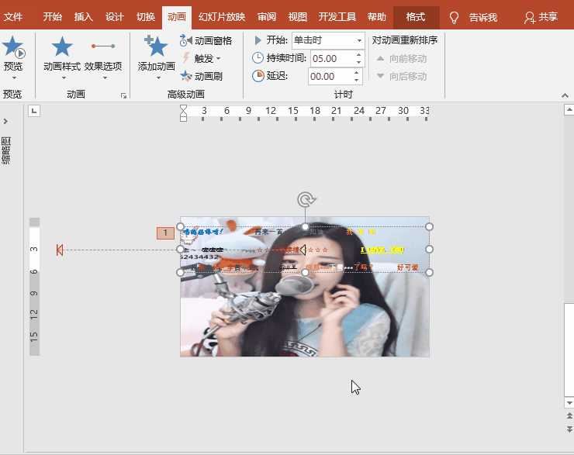Click the animation order tag 1
The width and height of the screenshot is (574, 455).
coord(165,233)
